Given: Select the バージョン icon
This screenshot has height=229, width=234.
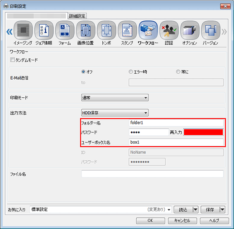Looking at the screenshot, I should [210, 30].
